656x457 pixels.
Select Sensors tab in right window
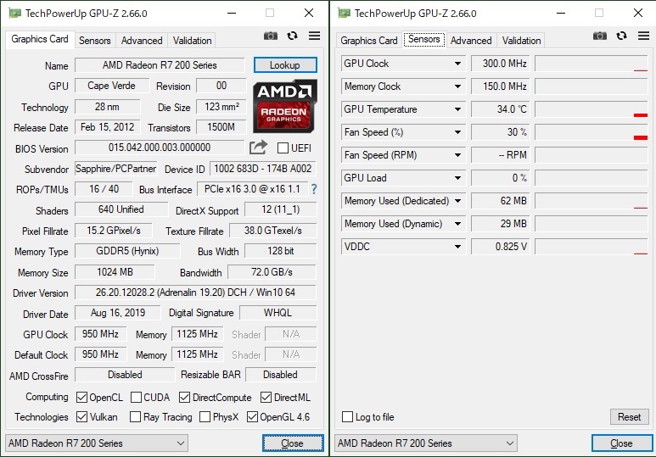(x=424, y=39)
